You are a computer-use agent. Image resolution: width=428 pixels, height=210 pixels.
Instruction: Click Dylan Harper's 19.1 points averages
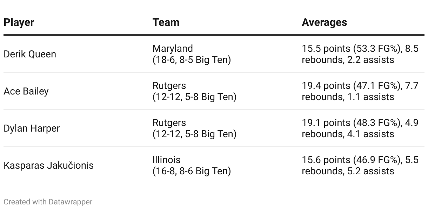[x=360, y=128]
